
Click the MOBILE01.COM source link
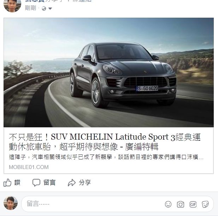(29, 167)
